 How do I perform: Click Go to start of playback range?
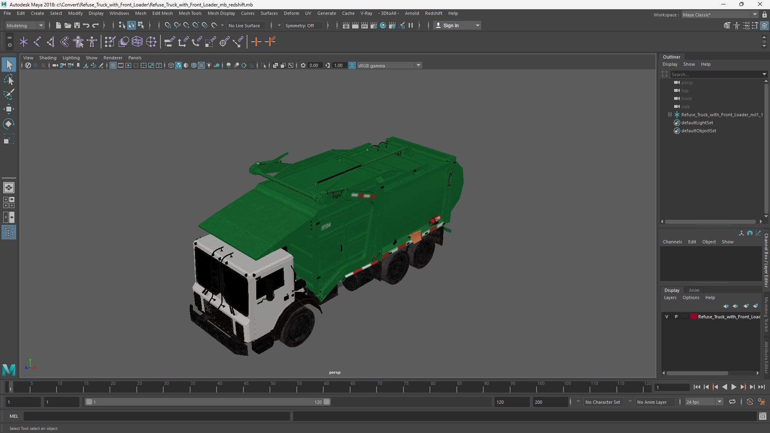[x=697, y=387]
